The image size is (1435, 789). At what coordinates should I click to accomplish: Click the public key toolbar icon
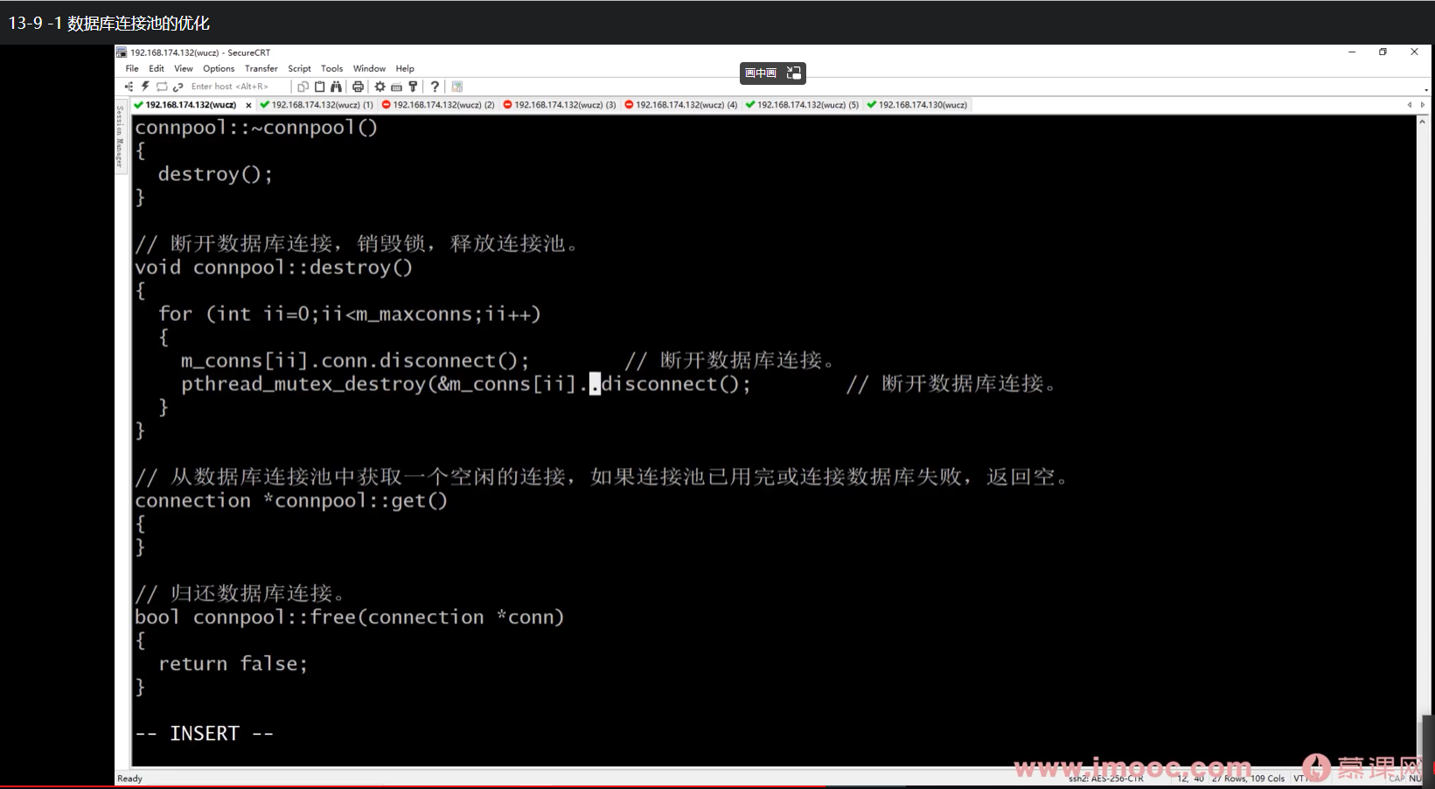tap(413, 87)
